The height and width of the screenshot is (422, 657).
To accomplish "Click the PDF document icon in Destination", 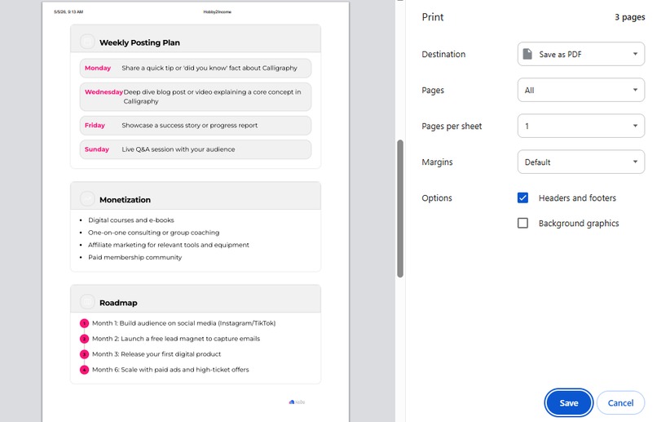I will (527, 54).
